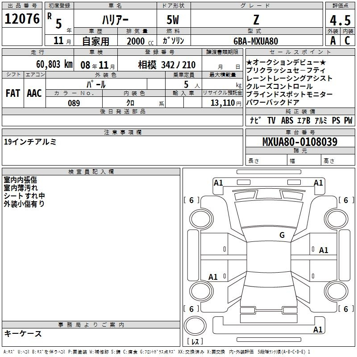Click the recycle deposit amount 13,110円

point(222,103)
